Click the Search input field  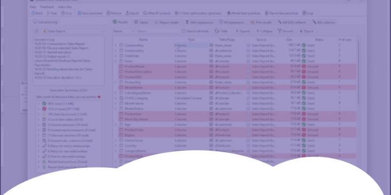click(x=157, y=31)
